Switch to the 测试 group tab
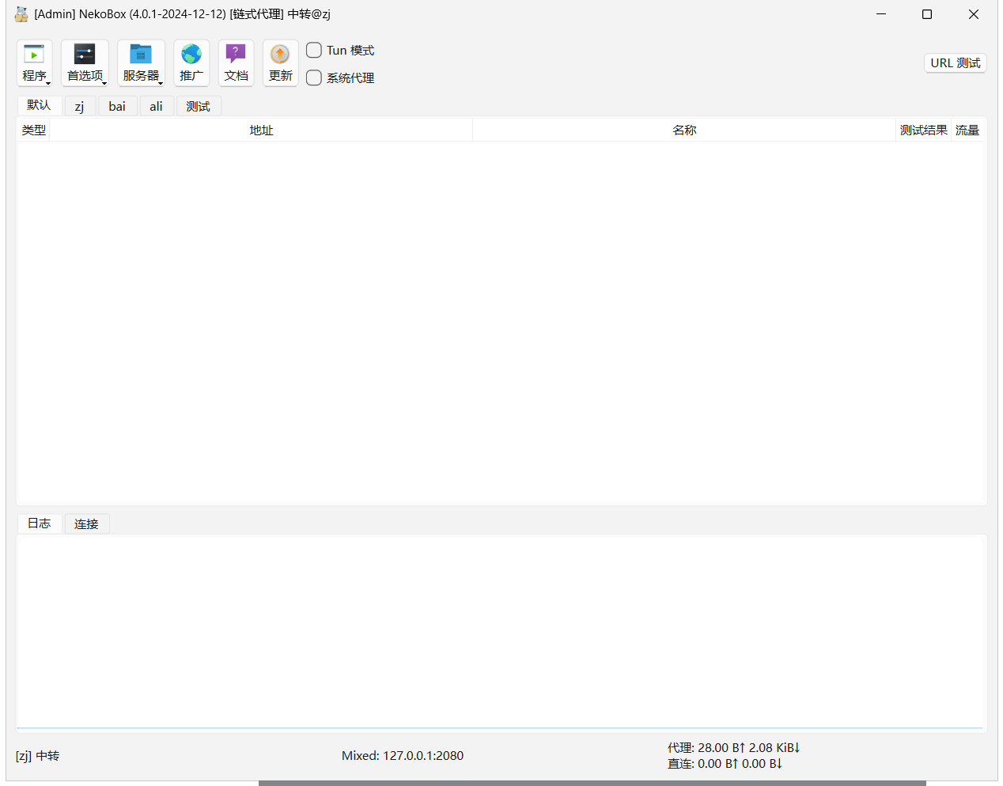Screen dimensions: 1003x786 click(198, 106)
